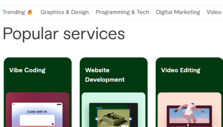Open the sunglasses box product image
223x127 pixels.
coord(114,118)
